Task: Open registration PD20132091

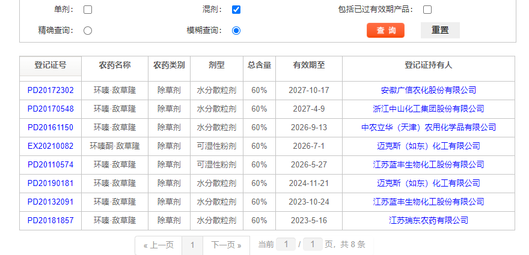Action: coord(50,202)
